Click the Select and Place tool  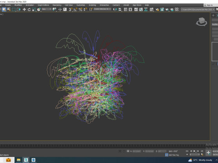(39, 10)
